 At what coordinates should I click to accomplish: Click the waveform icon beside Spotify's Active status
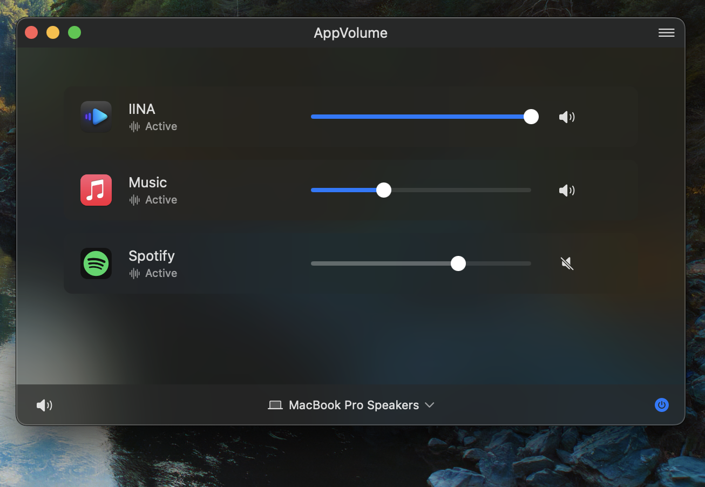tap(133, 273)
